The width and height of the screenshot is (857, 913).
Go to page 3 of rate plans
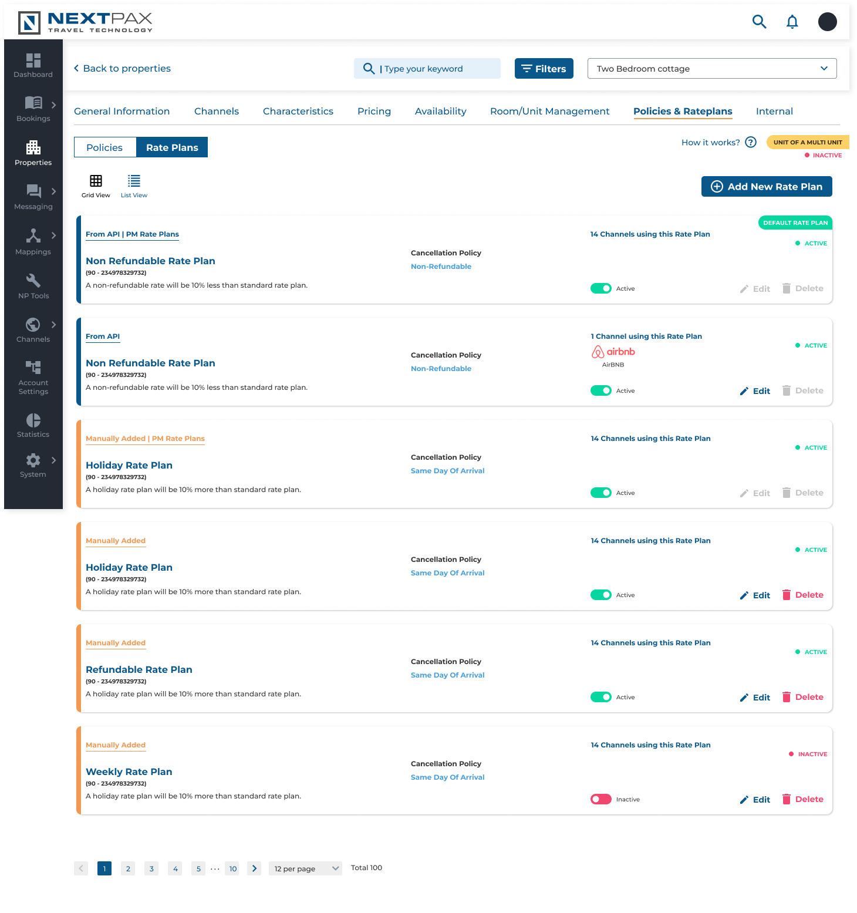[151, 868]
